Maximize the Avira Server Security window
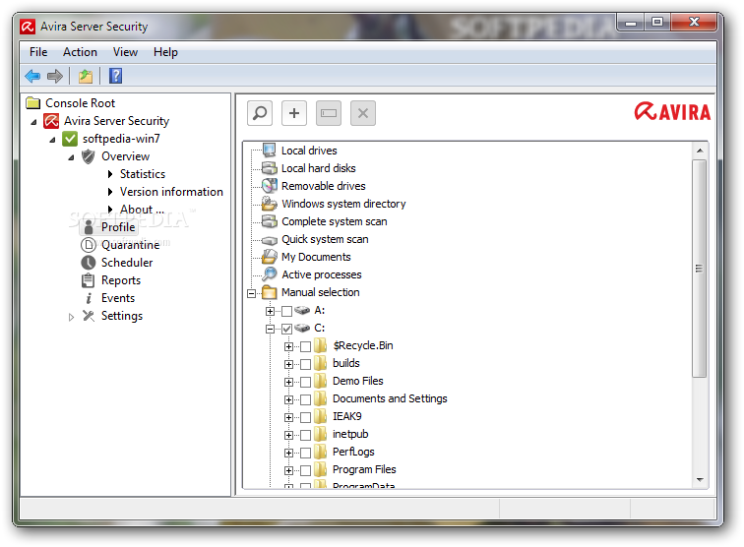Screen dimensions: 744x547 [x=657, y=23]
